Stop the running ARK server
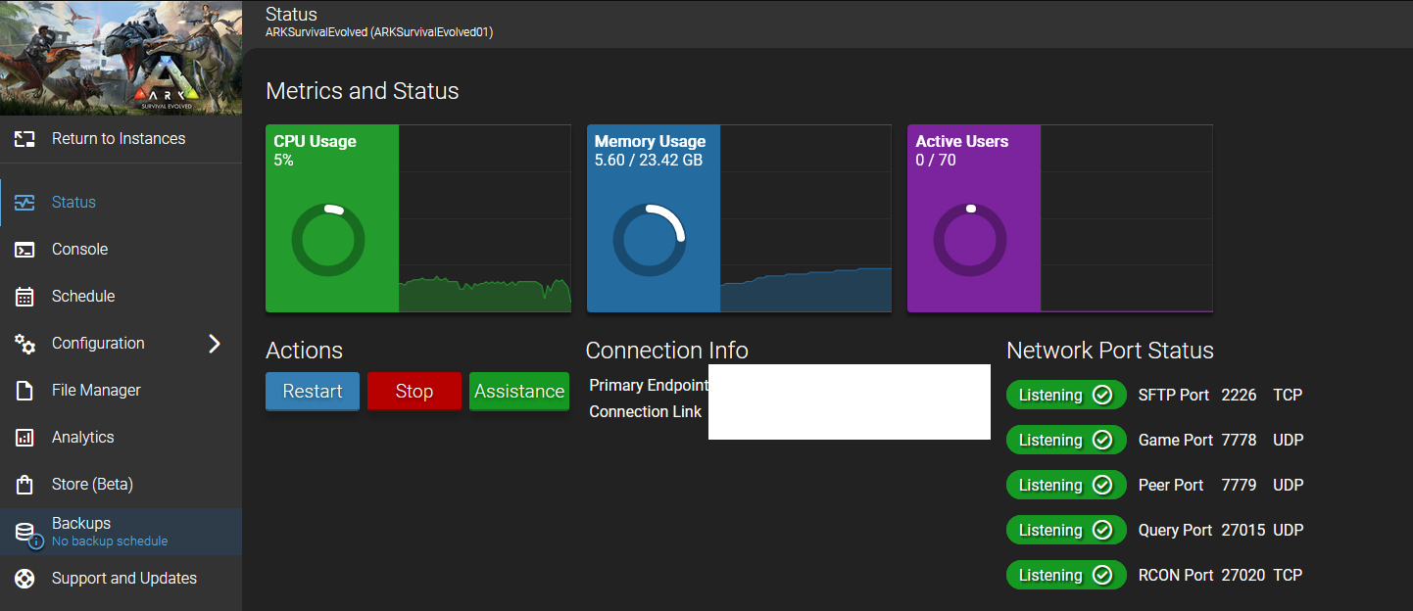The image size is (1413, 611). [x=414, y=392]
